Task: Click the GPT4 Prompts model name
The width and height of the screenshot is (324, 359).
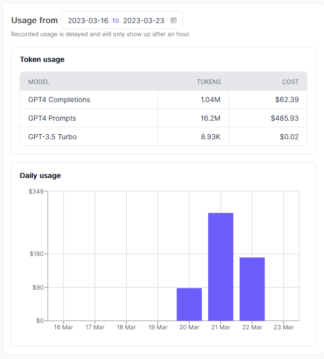Action: click(x=52, y=118)
